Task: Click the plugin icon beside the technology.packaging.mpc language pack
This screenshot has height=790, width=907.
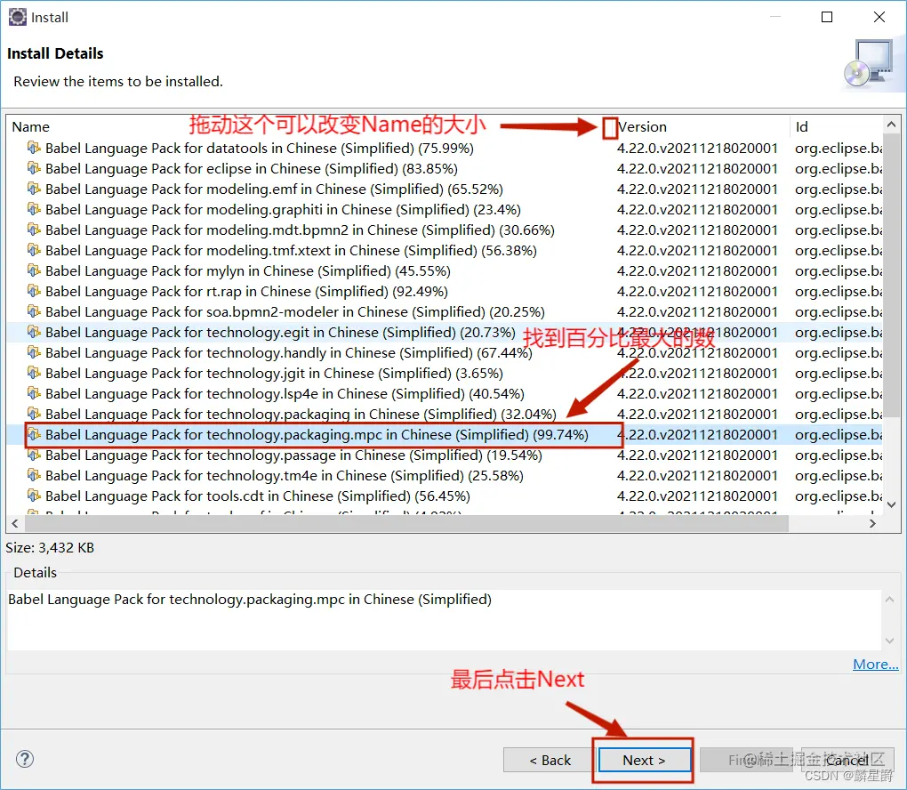Action: point(34,434)
